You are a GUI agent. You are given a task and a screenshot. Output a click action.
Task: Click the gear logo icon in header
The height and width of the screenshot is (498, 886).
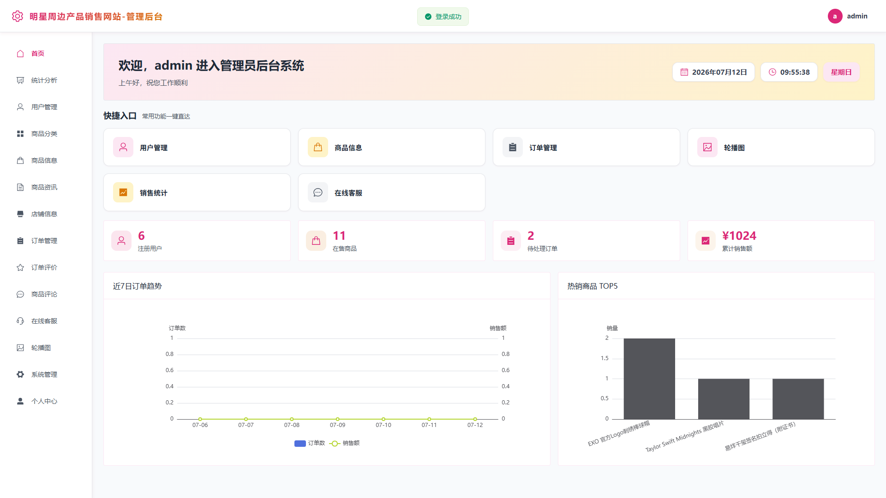(x=18, y=16)
